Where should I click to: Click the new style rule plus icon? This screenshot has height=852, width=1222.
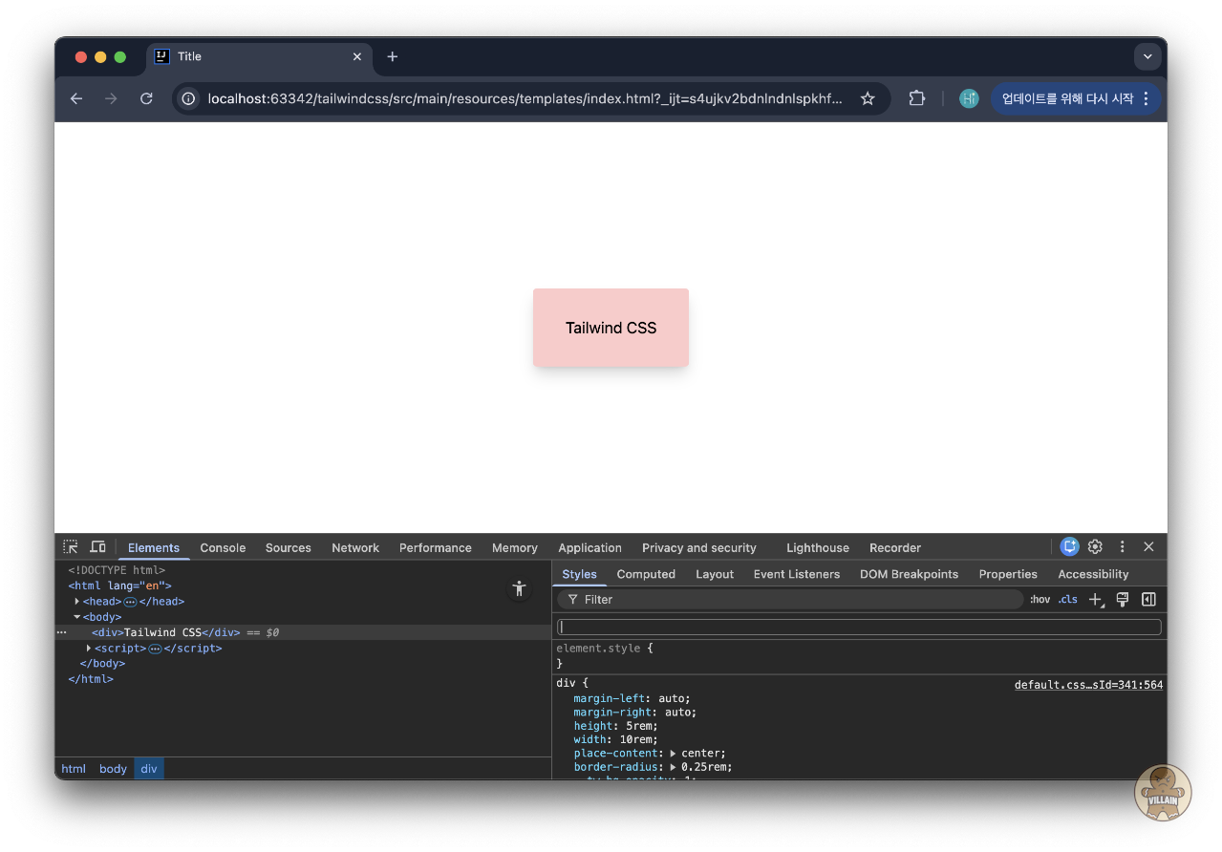[1095, 600]
